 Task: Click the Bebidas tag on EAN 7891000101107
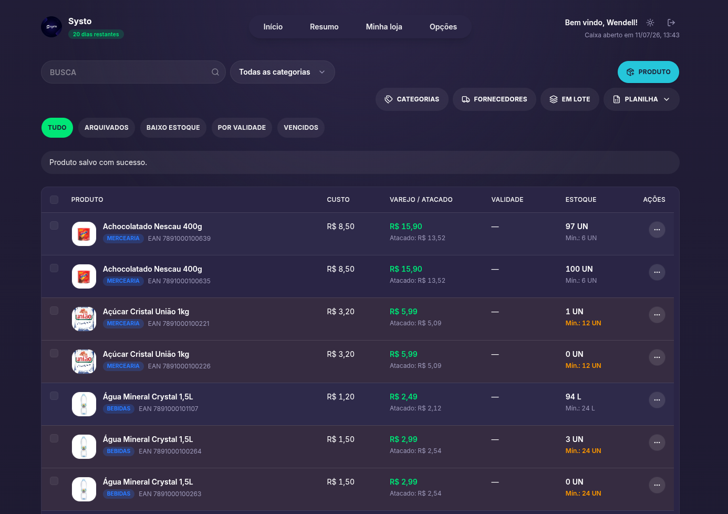[119, 409]
